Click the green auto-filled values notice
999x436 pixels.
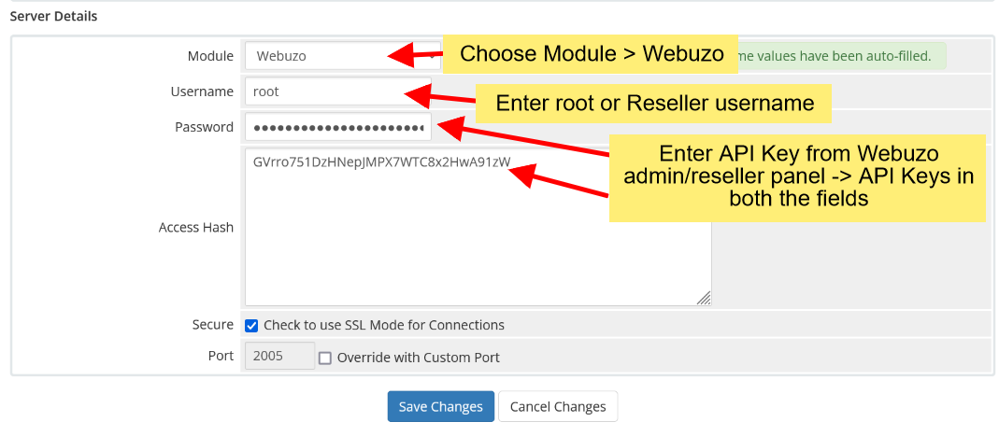[x=841, y=56]
